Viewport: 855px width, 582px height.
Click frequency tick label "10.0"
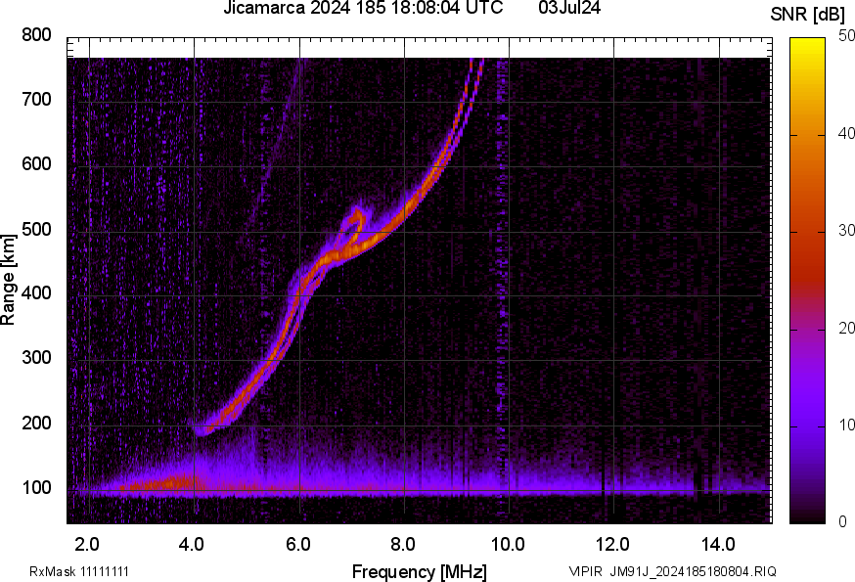click(508, 544)
